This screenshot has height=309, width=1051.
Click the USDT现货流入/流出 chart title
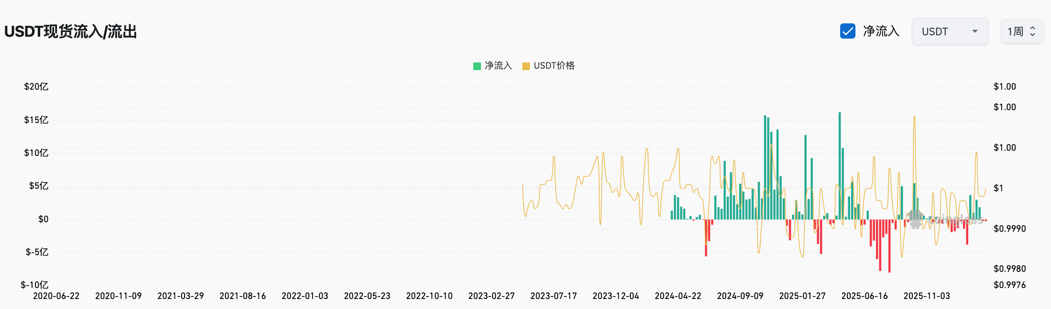[71, 31]
